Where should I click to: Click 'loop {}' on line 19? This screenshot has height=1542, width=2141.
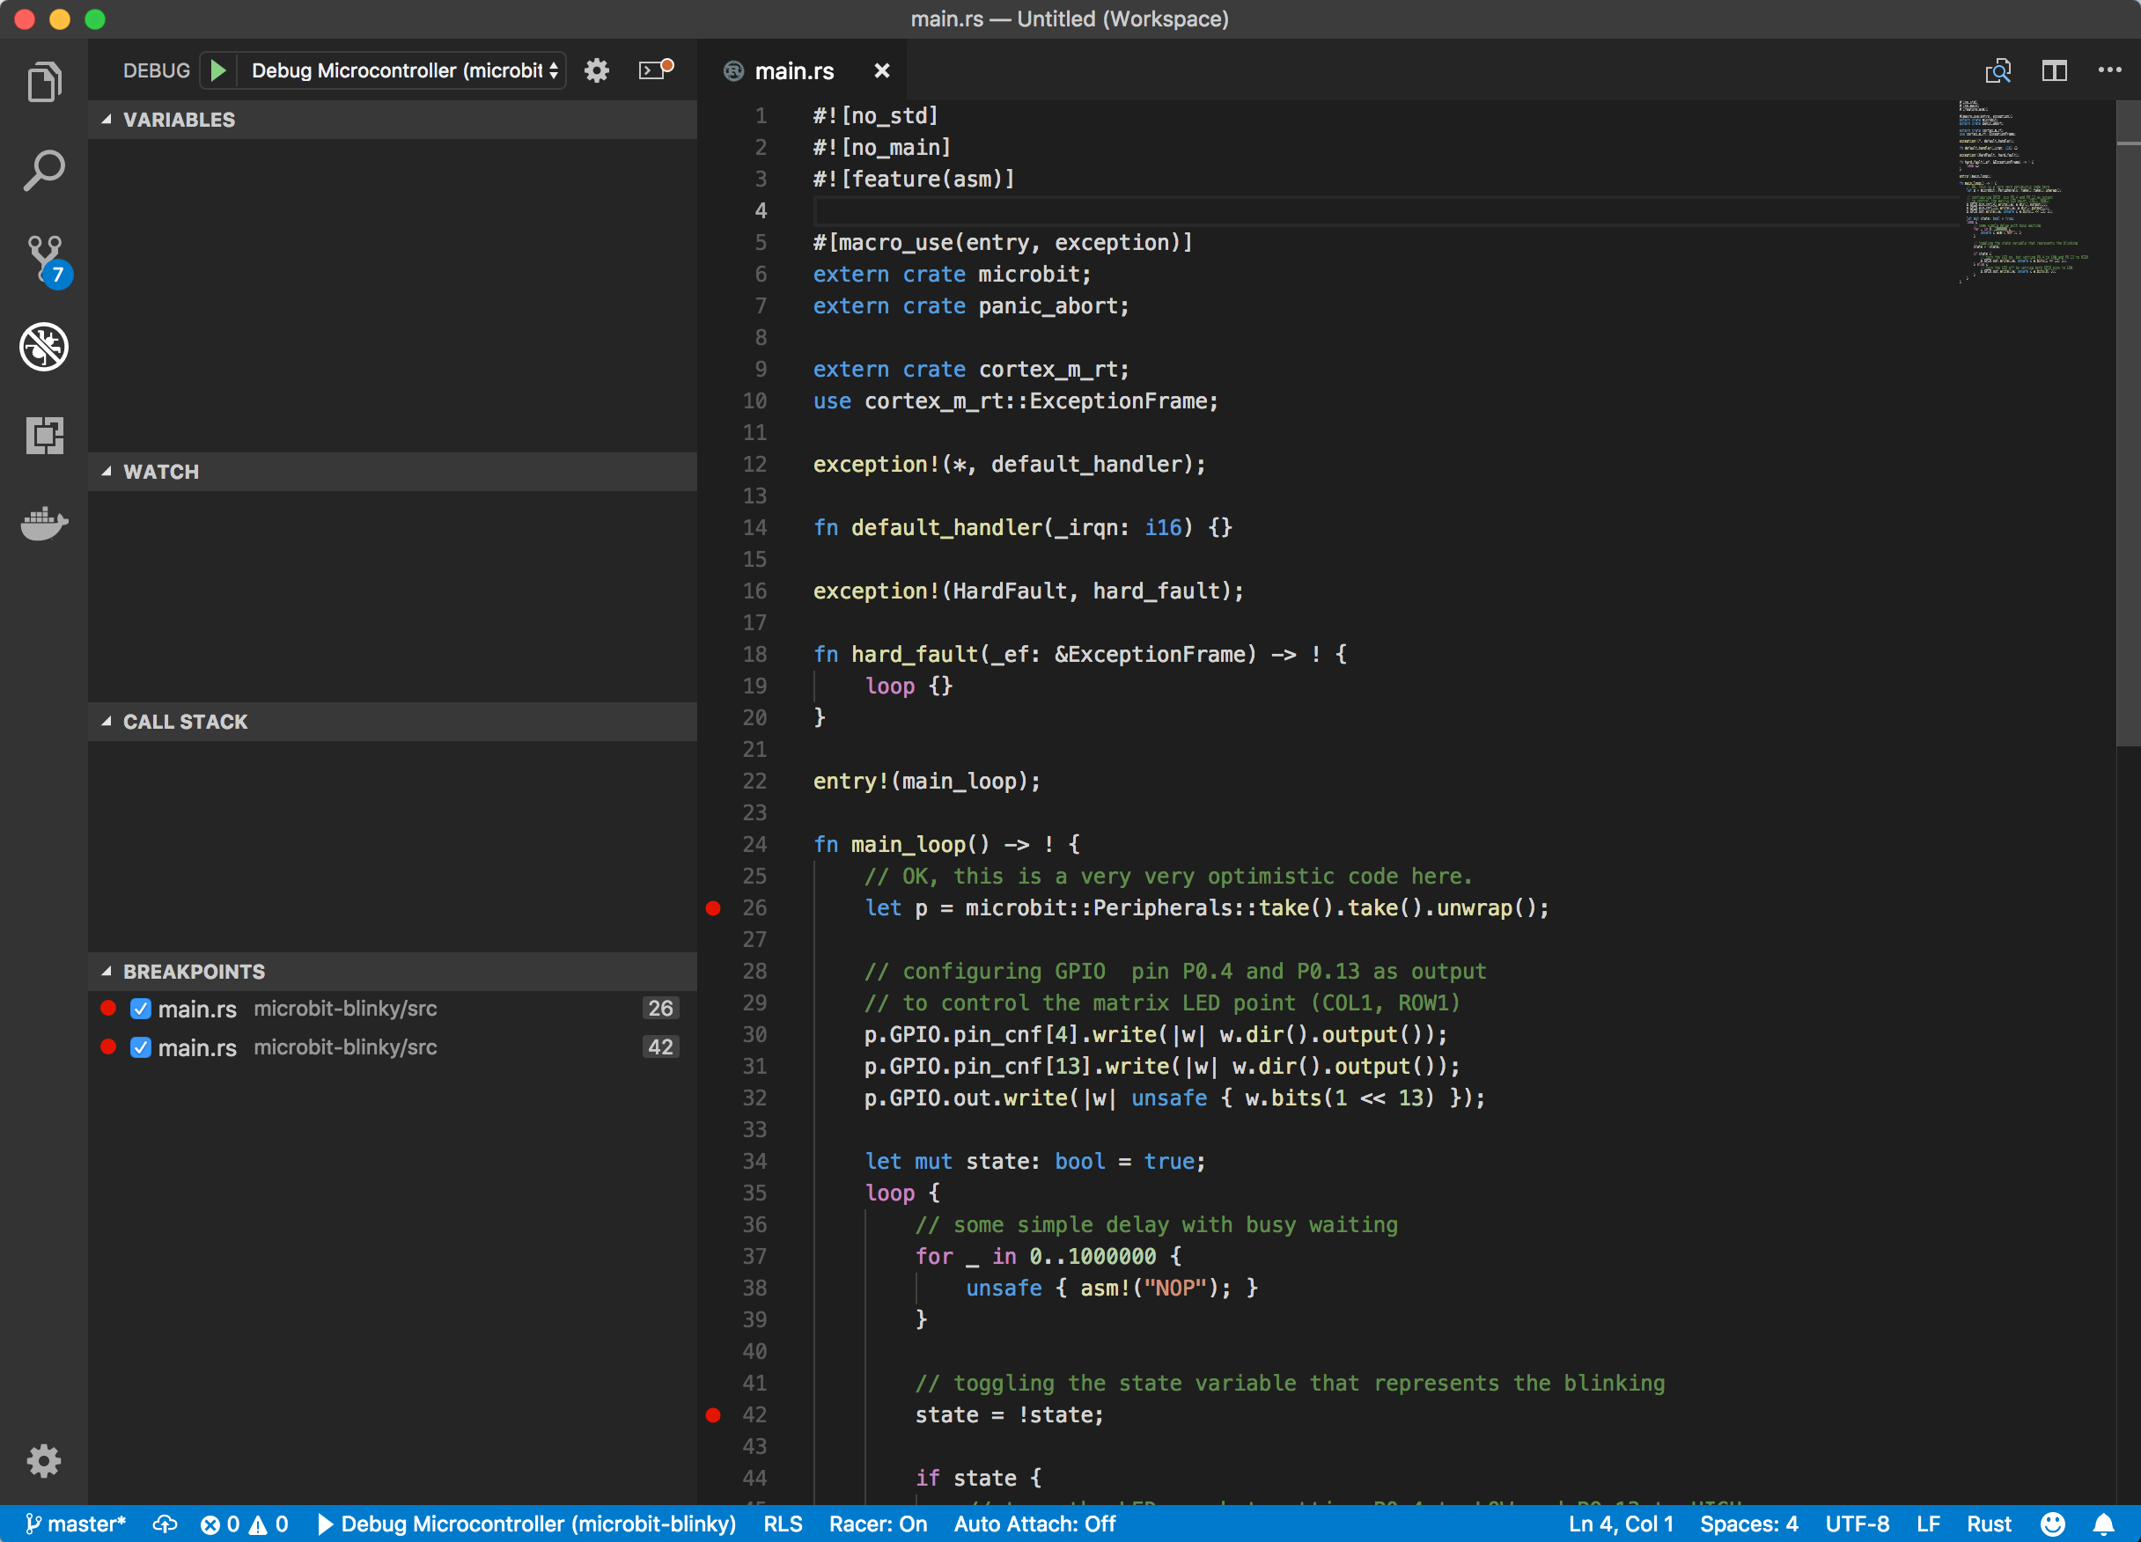[909, 687]
